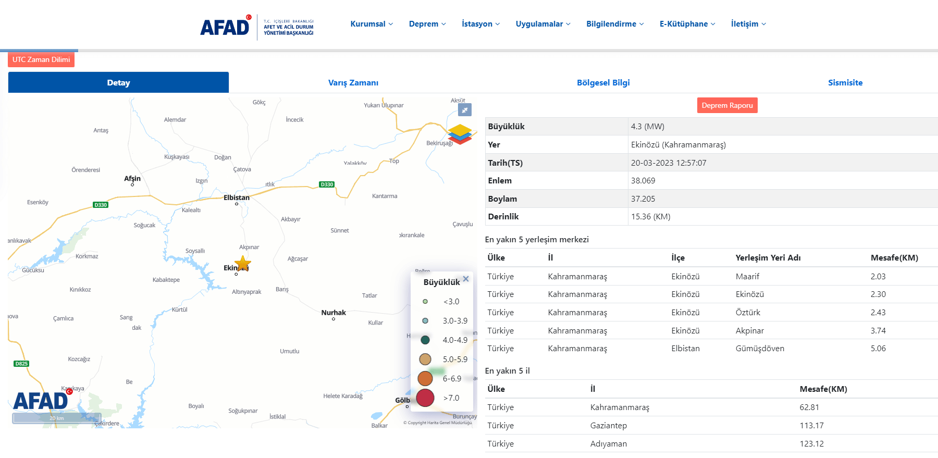Click the longitude value 37.205
Image resolution: width=938 pixels, height=458 pixels.
(x=643, y=199)
